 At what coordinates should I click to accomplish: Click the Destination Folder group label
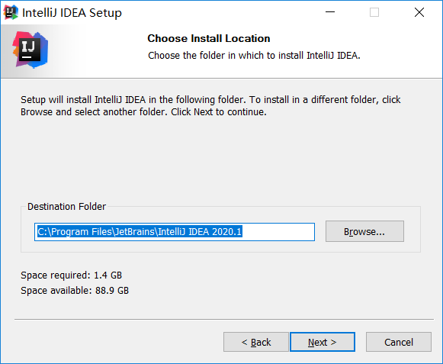coord(66,207)
